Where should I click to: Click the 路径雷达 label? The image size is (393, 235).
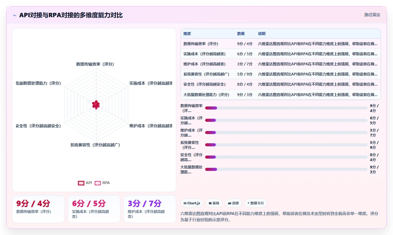point(372,15)
